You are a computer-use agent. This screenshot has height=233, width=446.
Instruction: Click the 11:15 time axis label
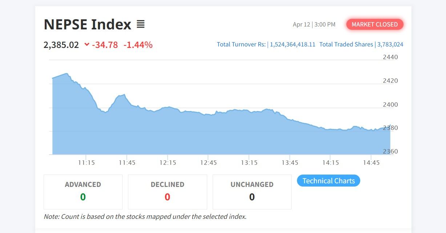86,163
